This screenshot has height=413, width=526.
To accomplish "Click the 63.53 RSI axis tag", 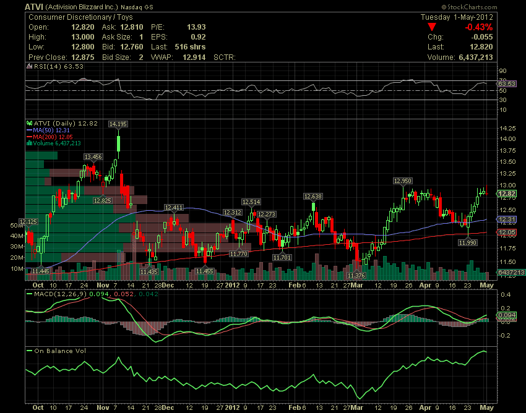I will [506, 83].
